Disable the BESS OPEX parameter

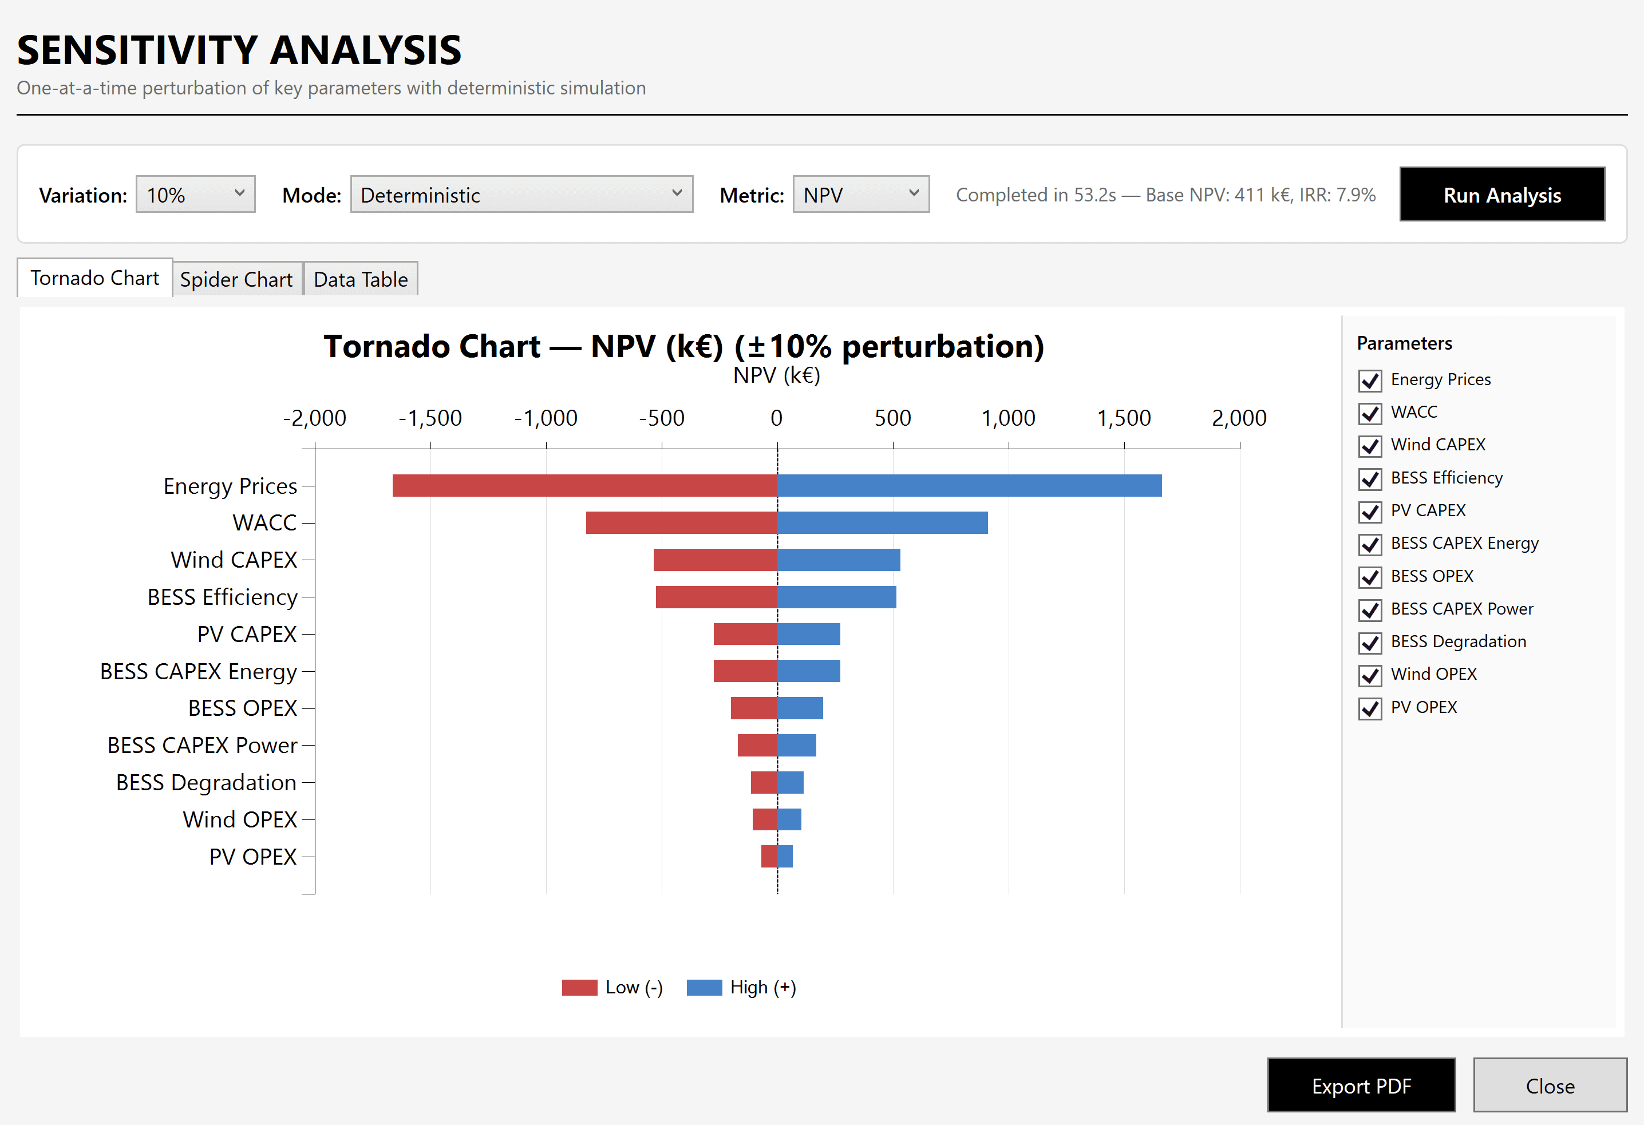pyautogui.click(x=1370, y=577)
